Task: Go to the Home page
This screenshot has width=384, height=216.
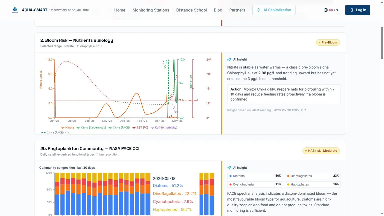Action: pyautogui.click(x=120, y=10)
